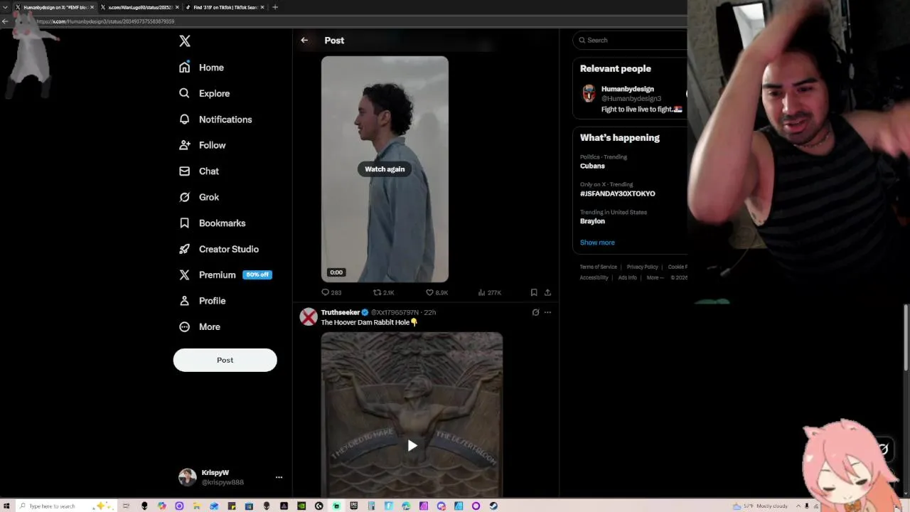Screen dimensions: 910x512
Task: Open Humanbydesign profile under Relevant people
Action: 628,89
